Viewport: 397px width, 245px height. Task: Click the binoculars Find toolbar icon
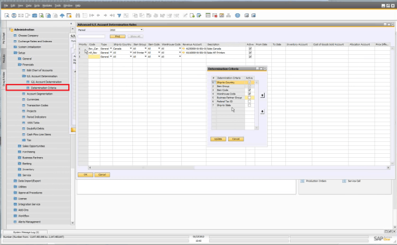point(77,15)
